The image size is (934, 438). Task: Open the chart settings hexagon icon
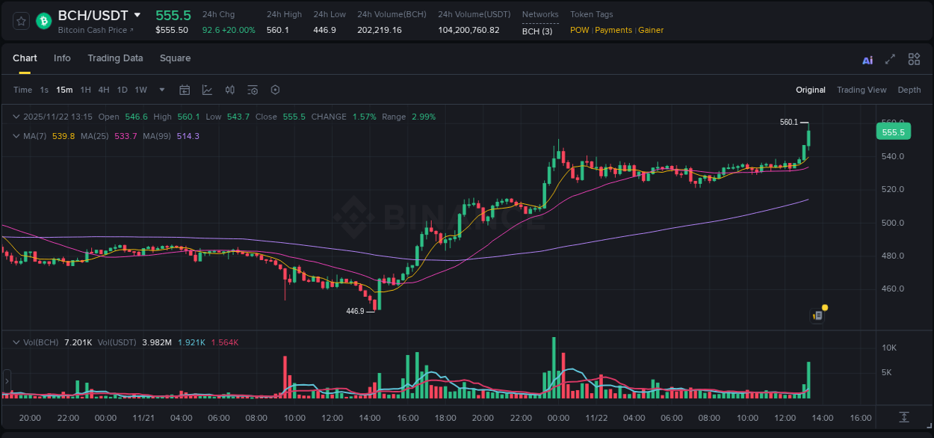pyautogui.click(x=275, y=90)
